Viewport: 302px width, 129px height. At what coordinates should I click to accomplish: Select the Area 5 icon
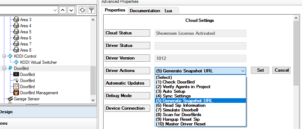pyautogui.click(x=16, y=32)
